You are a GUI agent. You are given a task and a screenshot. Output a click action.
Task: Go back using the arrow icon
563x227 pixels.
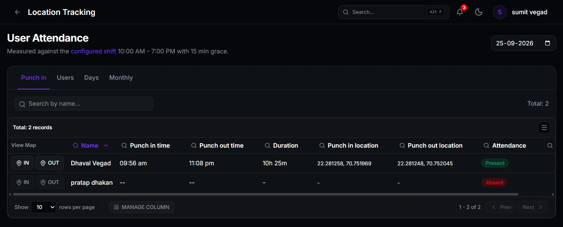tap(17, 12)
